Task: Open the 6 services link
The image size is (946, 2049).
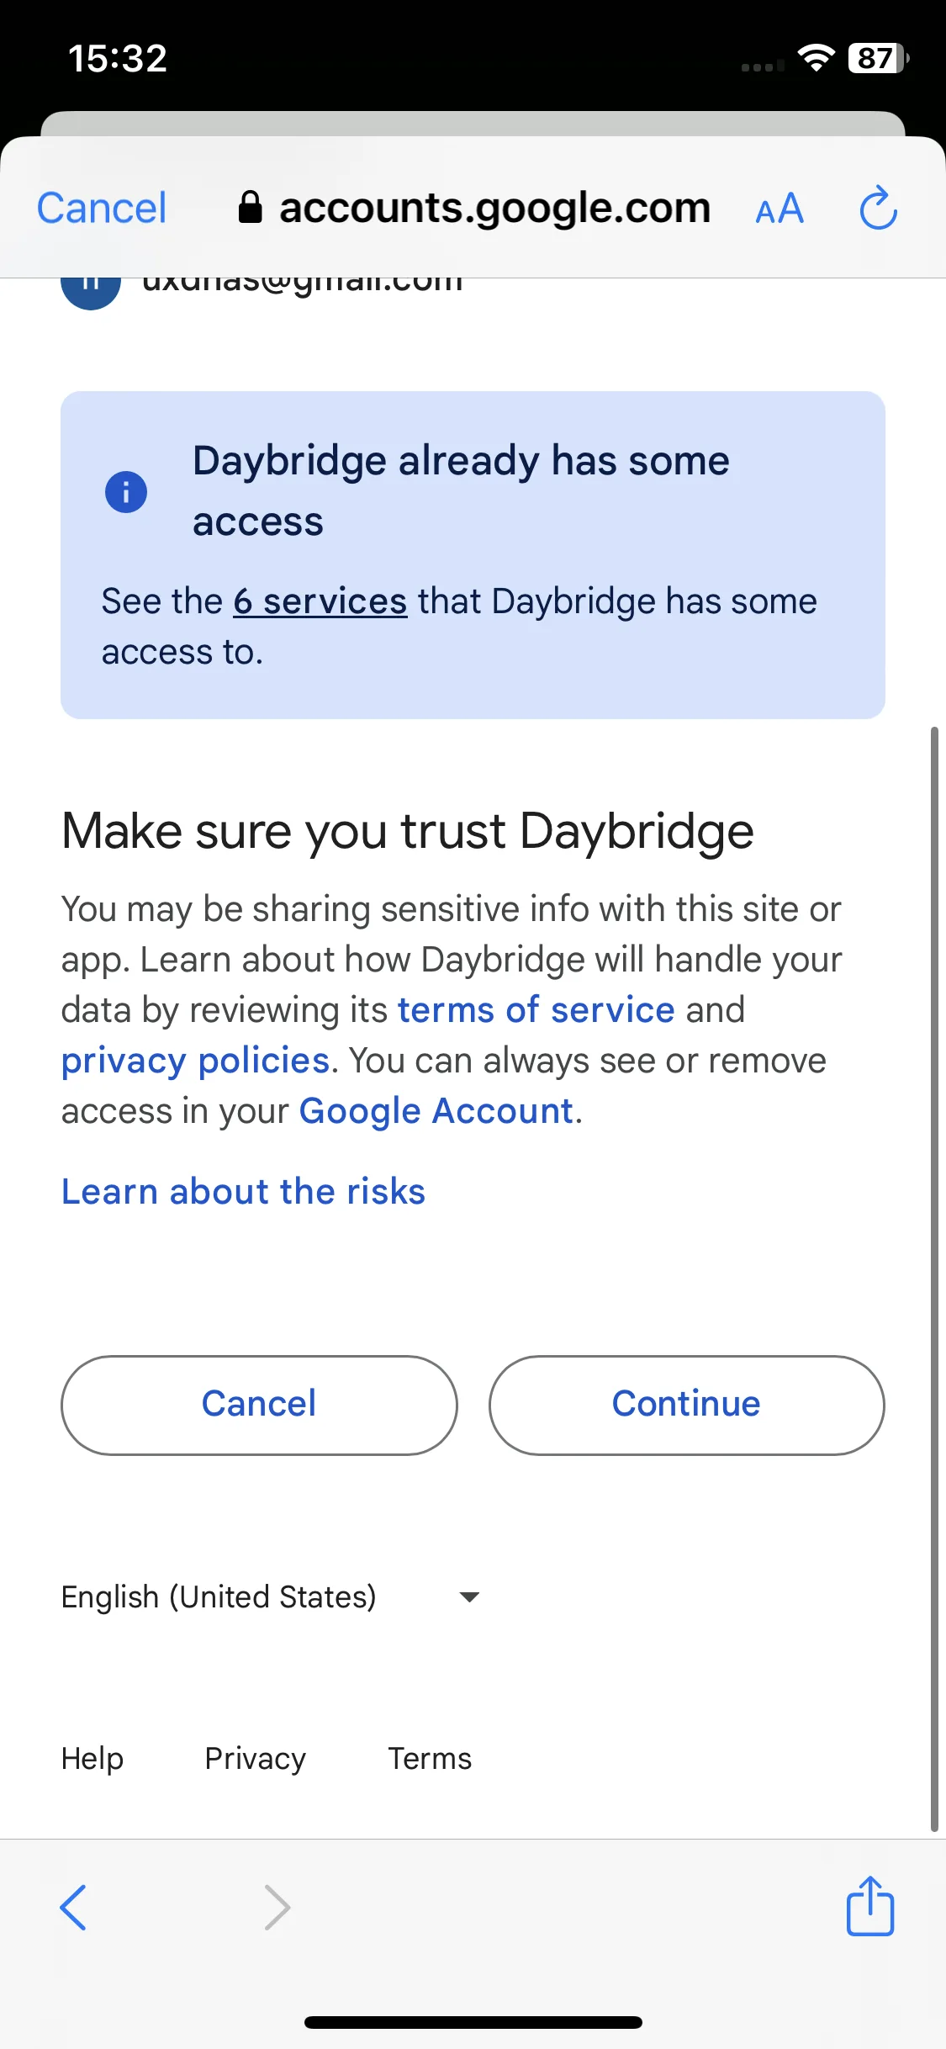Action: pyautogui.click(x=320, y=601)
